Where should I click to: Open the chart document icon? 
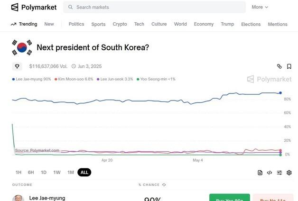[x=260, y=173]
